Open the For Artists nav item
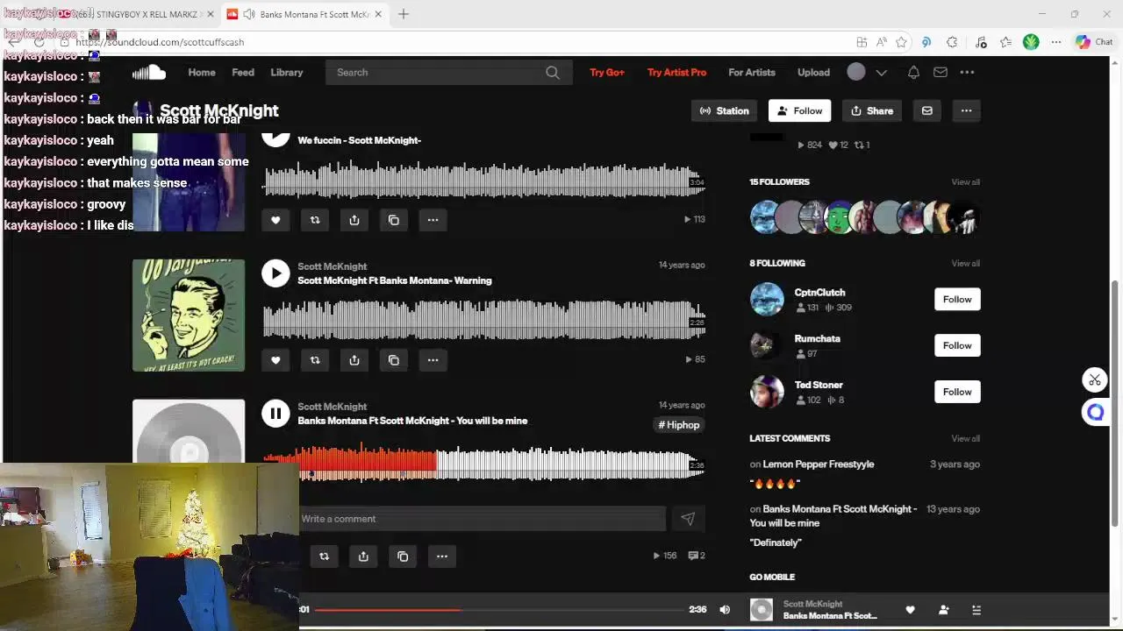 tap(752, 73)
